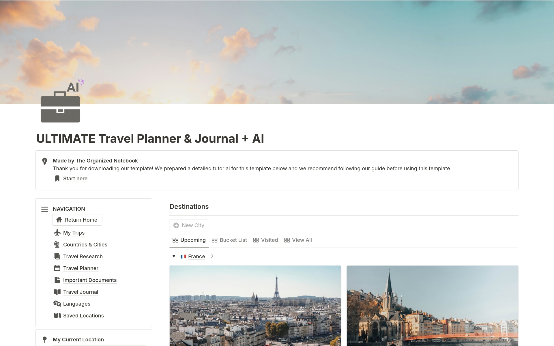The width and height of the screenshot is (554, 346).
Task: Switch to the Bucket List tab
Action: pos(229,240)
